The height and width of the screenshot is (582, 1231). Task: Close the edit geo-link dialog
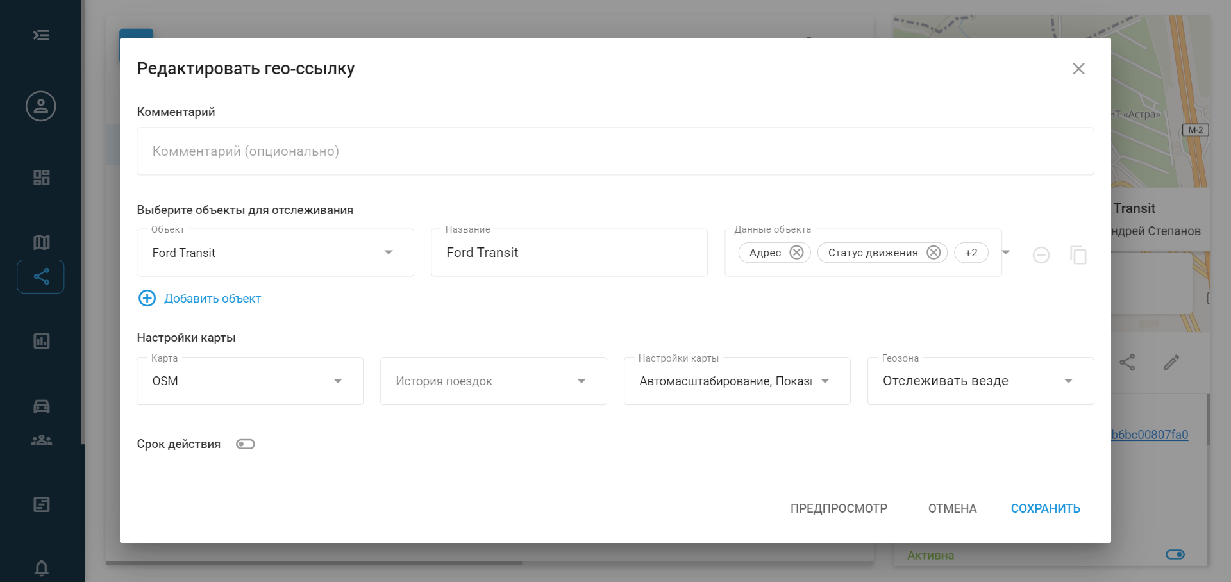(x=1078, y=69)
